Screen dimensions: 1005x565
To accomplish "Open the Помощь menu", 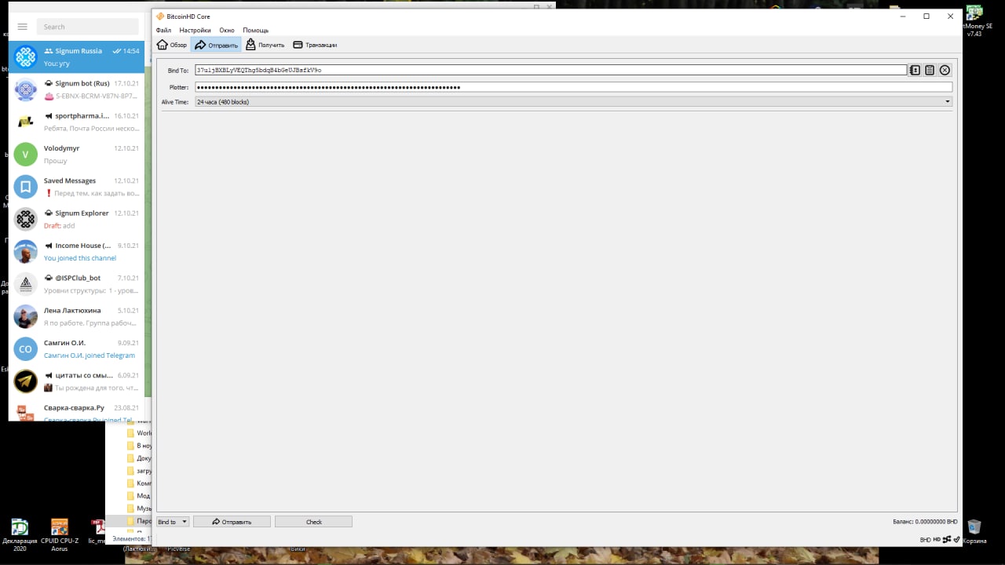I will [255, 30].
